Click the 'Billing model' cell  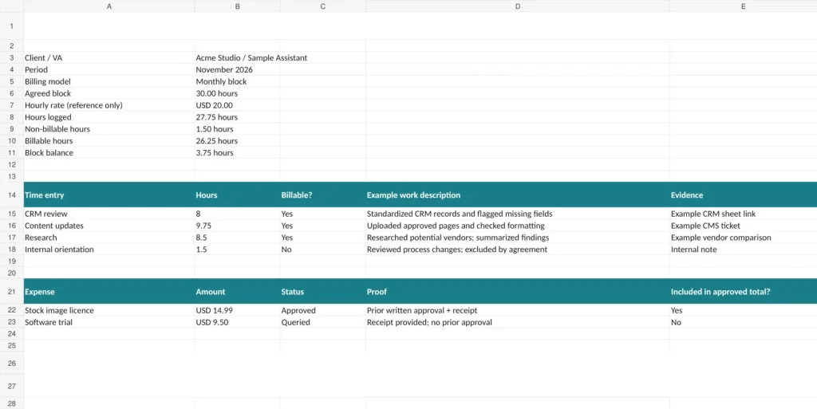pyautogui.click(x=109, y=81)
